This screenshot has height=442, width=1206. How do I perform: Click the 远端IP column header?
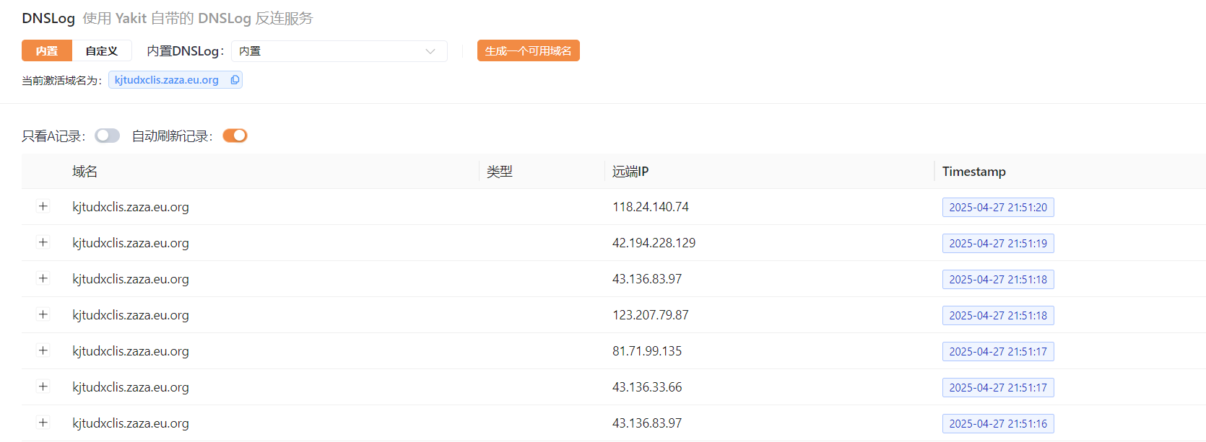point(630,172)
